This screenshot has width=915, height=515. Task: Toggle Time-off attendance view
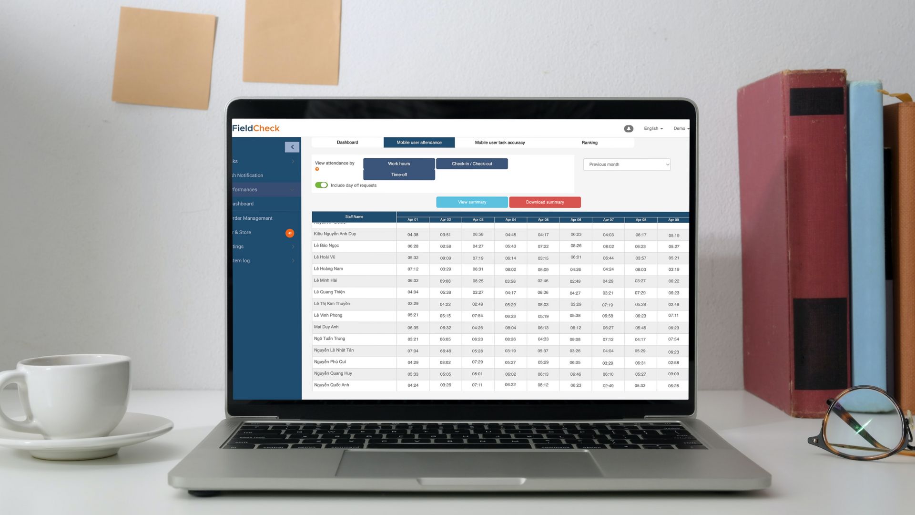(398, 174)
